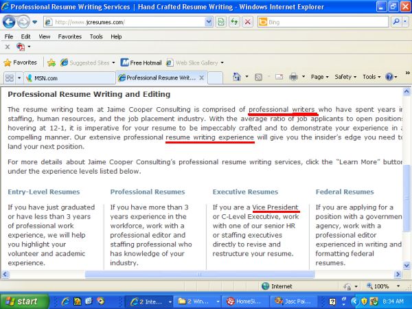Click the 2 Windows Explorer taskbar group
This screenshot has width=412, height=309.
(x=198, y=301)
